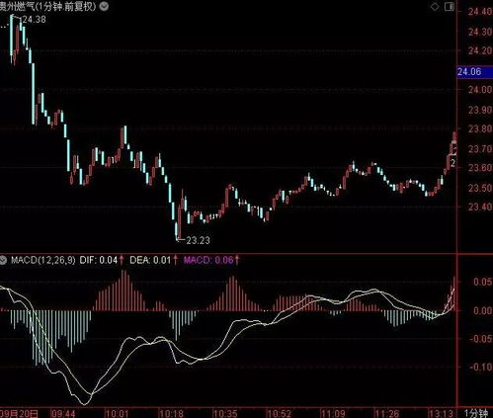Click the 10:18 time axis marker
The width and height of the screenshot is (493, 418).
coord(171,413)
